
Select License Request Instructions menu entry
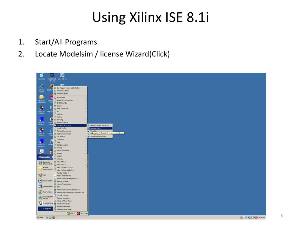[100, 125]
